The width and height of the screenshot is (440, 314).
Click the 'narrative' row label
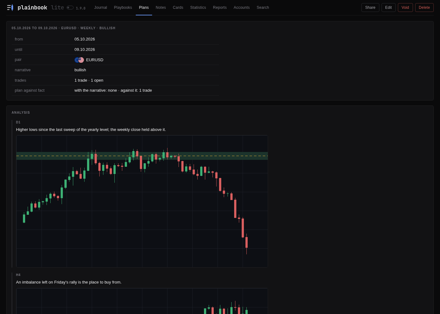pos(23,70)
